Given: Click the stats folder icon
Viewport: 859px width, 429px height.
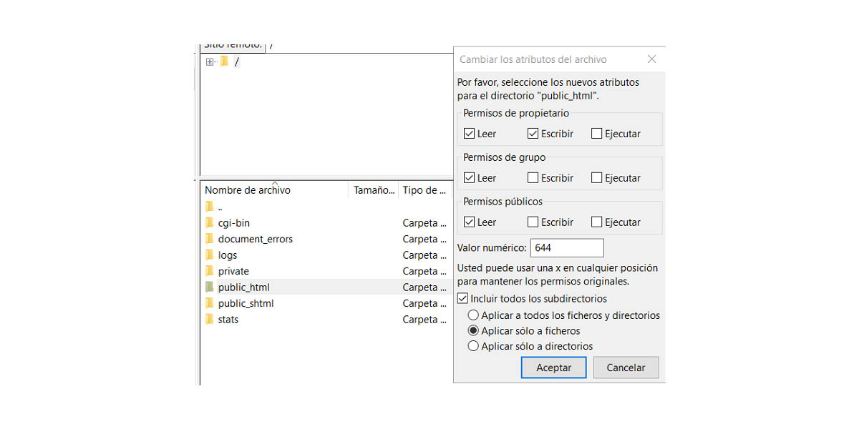Looking at the screenshot, I should pyautogui.click(x=209, y=320).
